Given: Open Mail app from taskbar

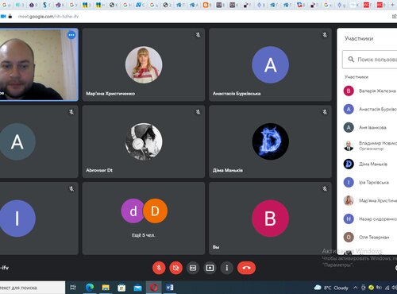Looking at the screenshot, I should (137, 288).
